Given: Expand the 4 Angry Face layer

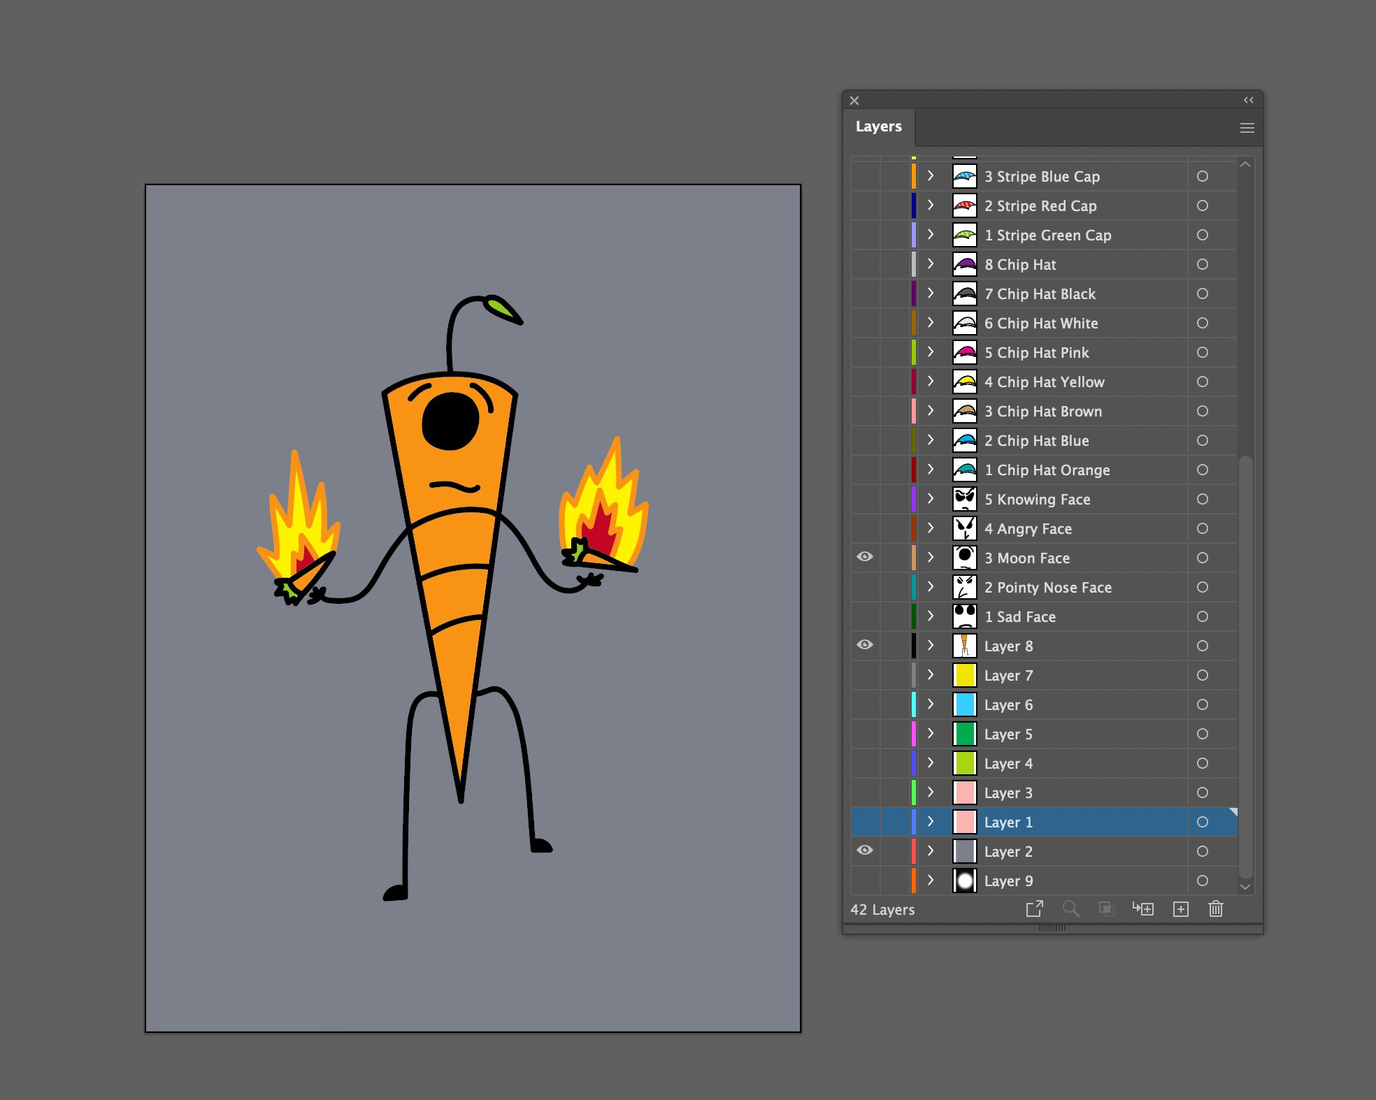Looking at the screenshot, I should point(931,528).
